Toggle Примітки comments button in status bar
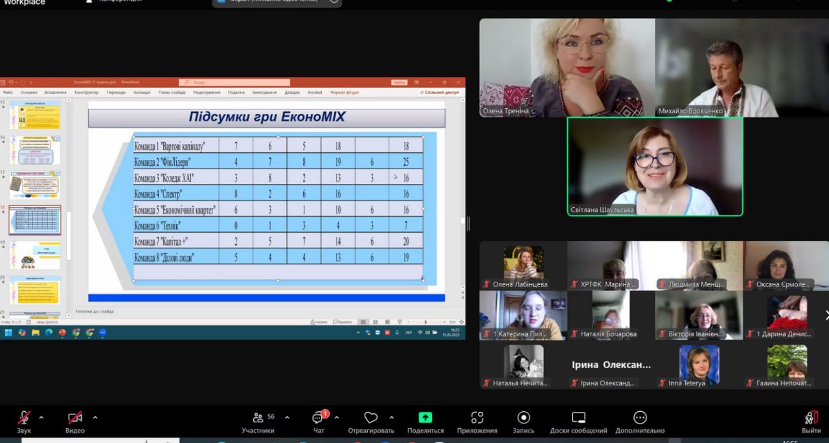This screenshot has width=829, height=443. click(343, 322)
